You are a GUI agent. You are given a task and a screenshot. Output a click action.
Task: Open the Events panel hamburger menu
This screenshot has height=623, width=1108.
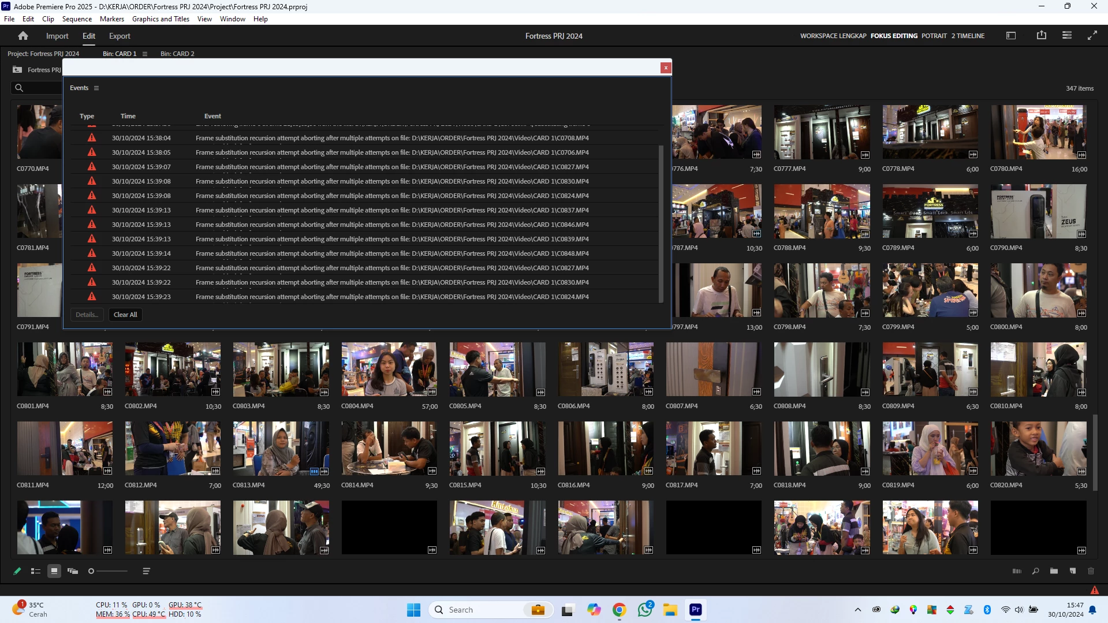tap(96, 88)
